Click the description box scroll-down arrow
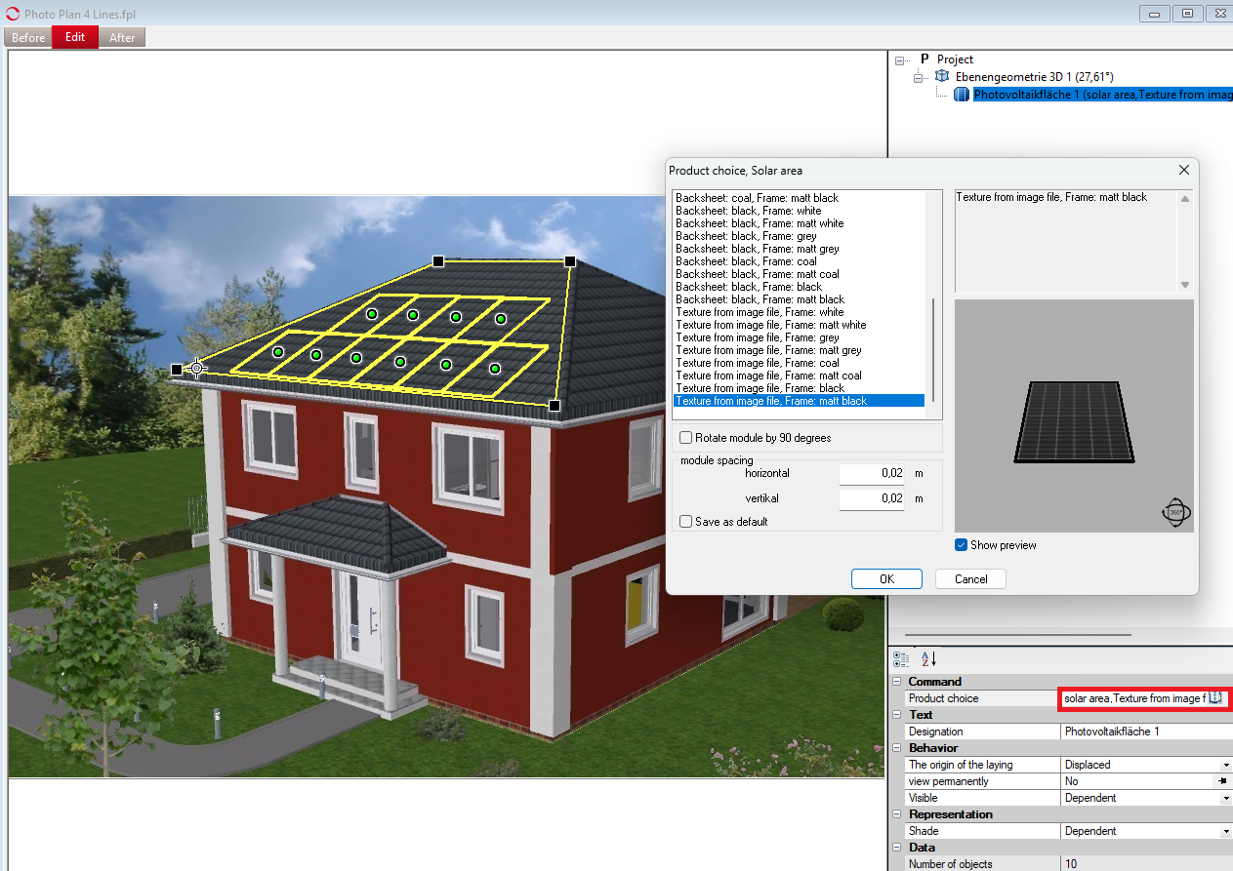The image size is (1233, 871). [1185, 285]
